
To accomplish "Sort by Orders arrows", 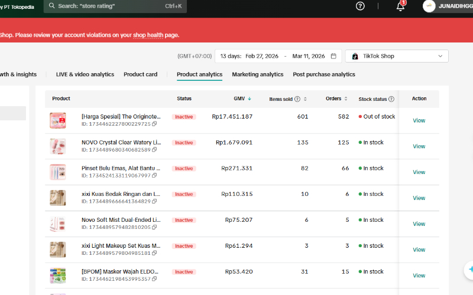I will pyautogui.click(x=346, y=99).
